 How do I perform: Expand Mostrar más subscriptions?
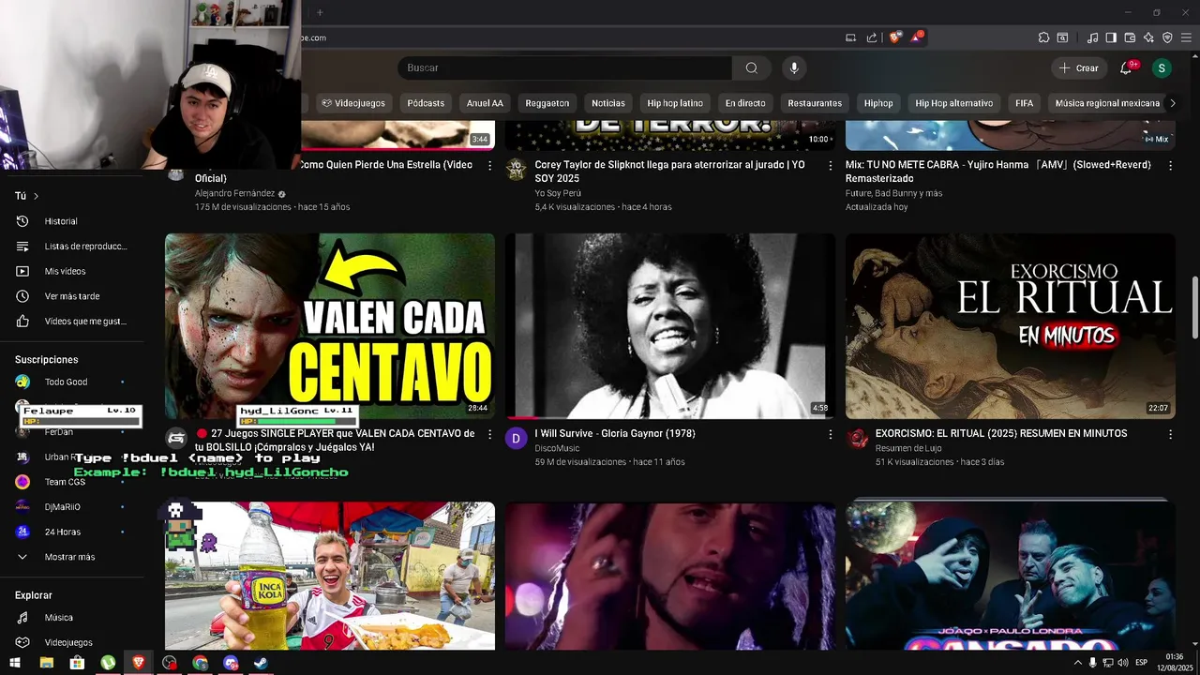[72, 557]
